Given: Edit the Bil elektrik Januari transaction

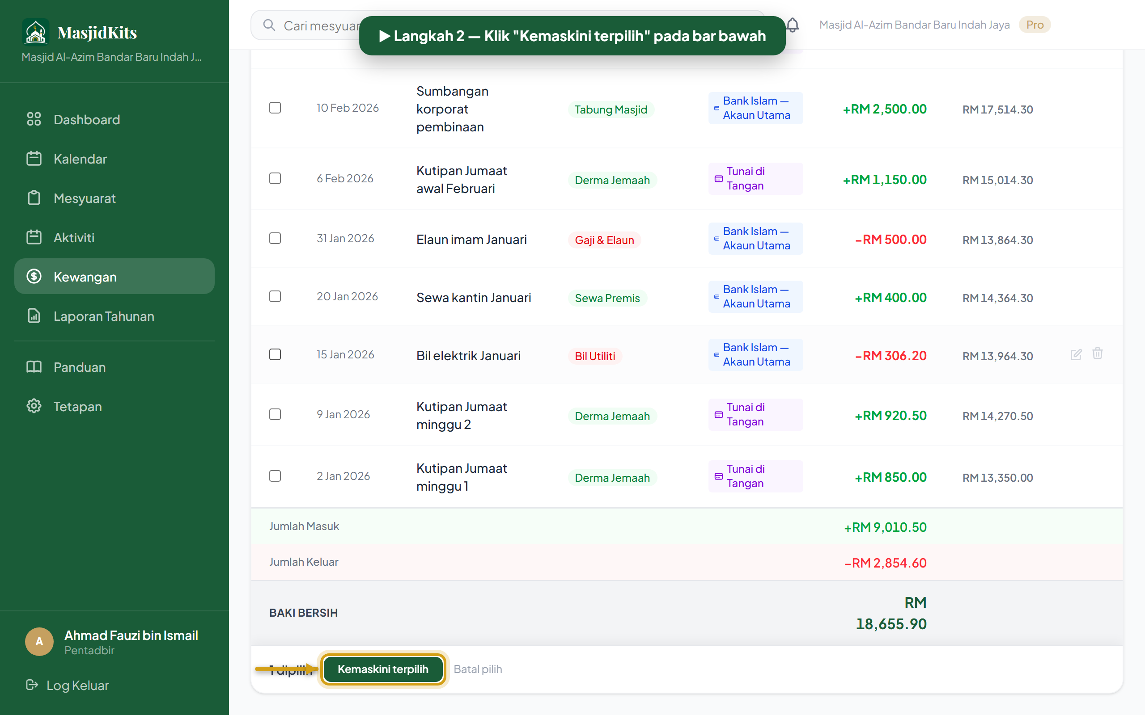Looking at the screenshot, I should point(1076,354).
